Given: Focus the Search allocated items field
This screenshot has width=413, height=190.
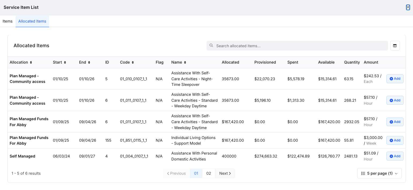Looking at the screenshot, I should [297, 46].
